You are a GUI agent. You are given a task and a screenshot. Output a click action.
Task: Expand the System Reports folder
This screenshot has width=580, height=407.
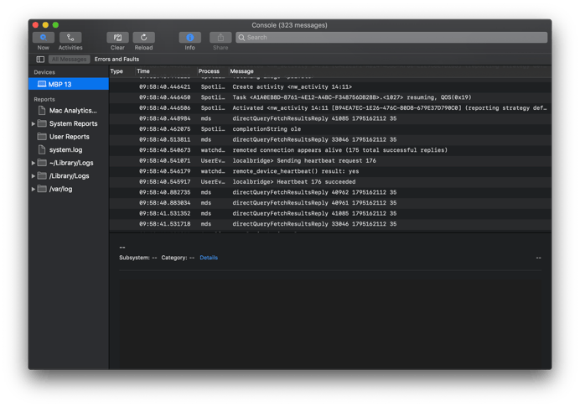click(x=34, y=123)
